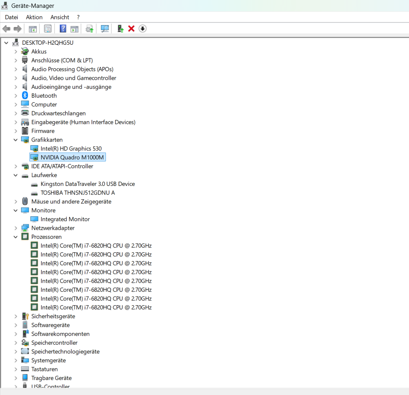This screenshot has height=395, width=409.
Task: Click the Forward arrow toolbar button
Action: [18, 29]
